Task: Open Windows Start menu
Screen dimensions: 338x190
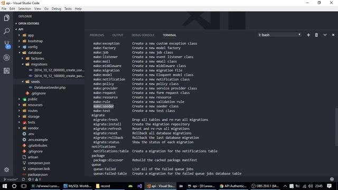Action: point(5,186)
